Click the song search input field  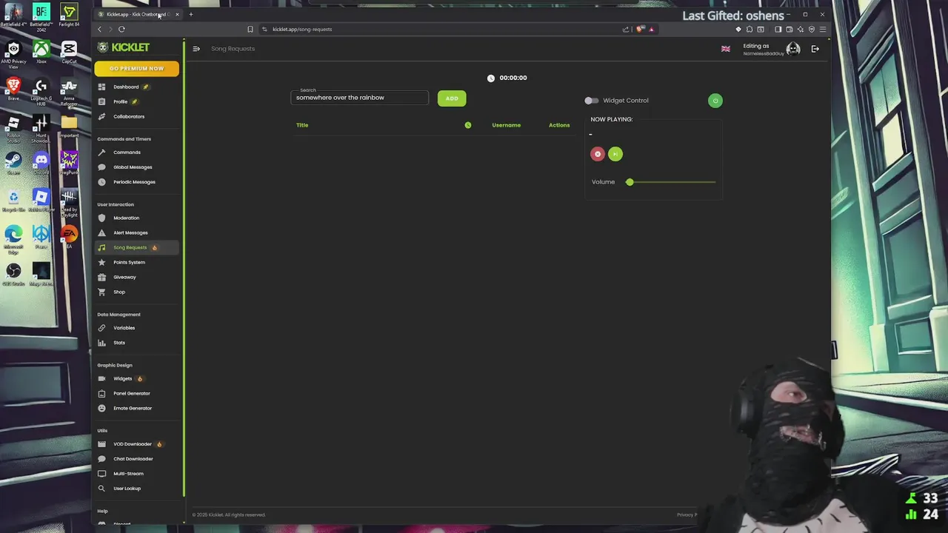click(x=360, y=98)
